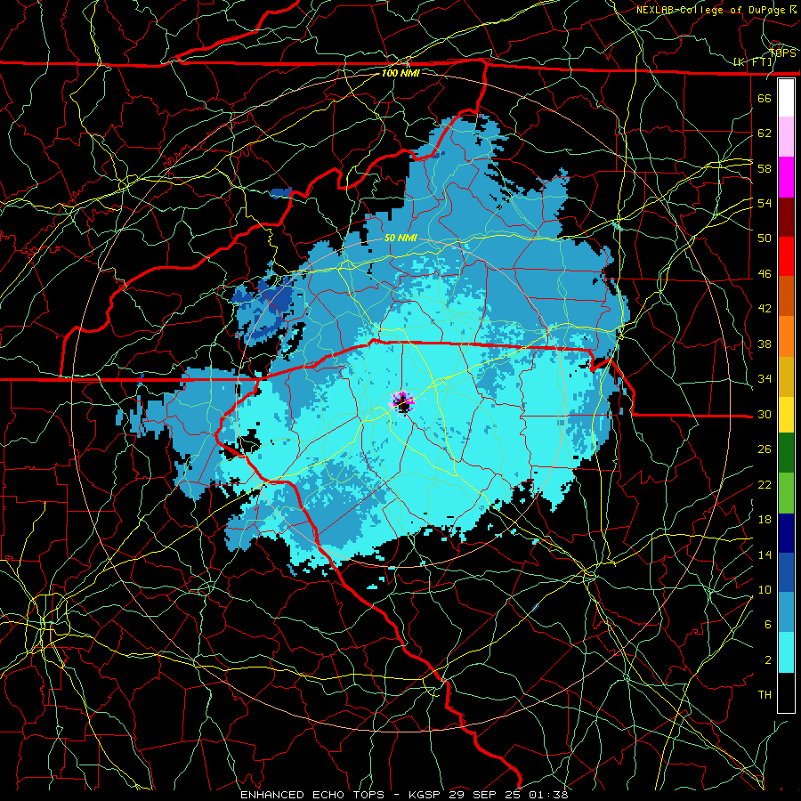Click the "62" legend value
This screenshot has width=801, height=801.
pyautogui.click(x=765, y=133)
